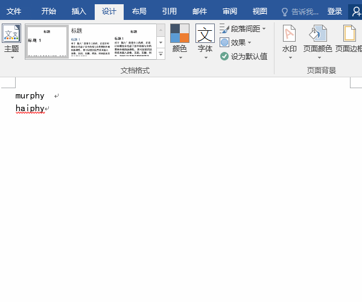The width and height of the screenshot is (362, 302).
Task: Switch to the 开始 tab
Action: (49, 11)
